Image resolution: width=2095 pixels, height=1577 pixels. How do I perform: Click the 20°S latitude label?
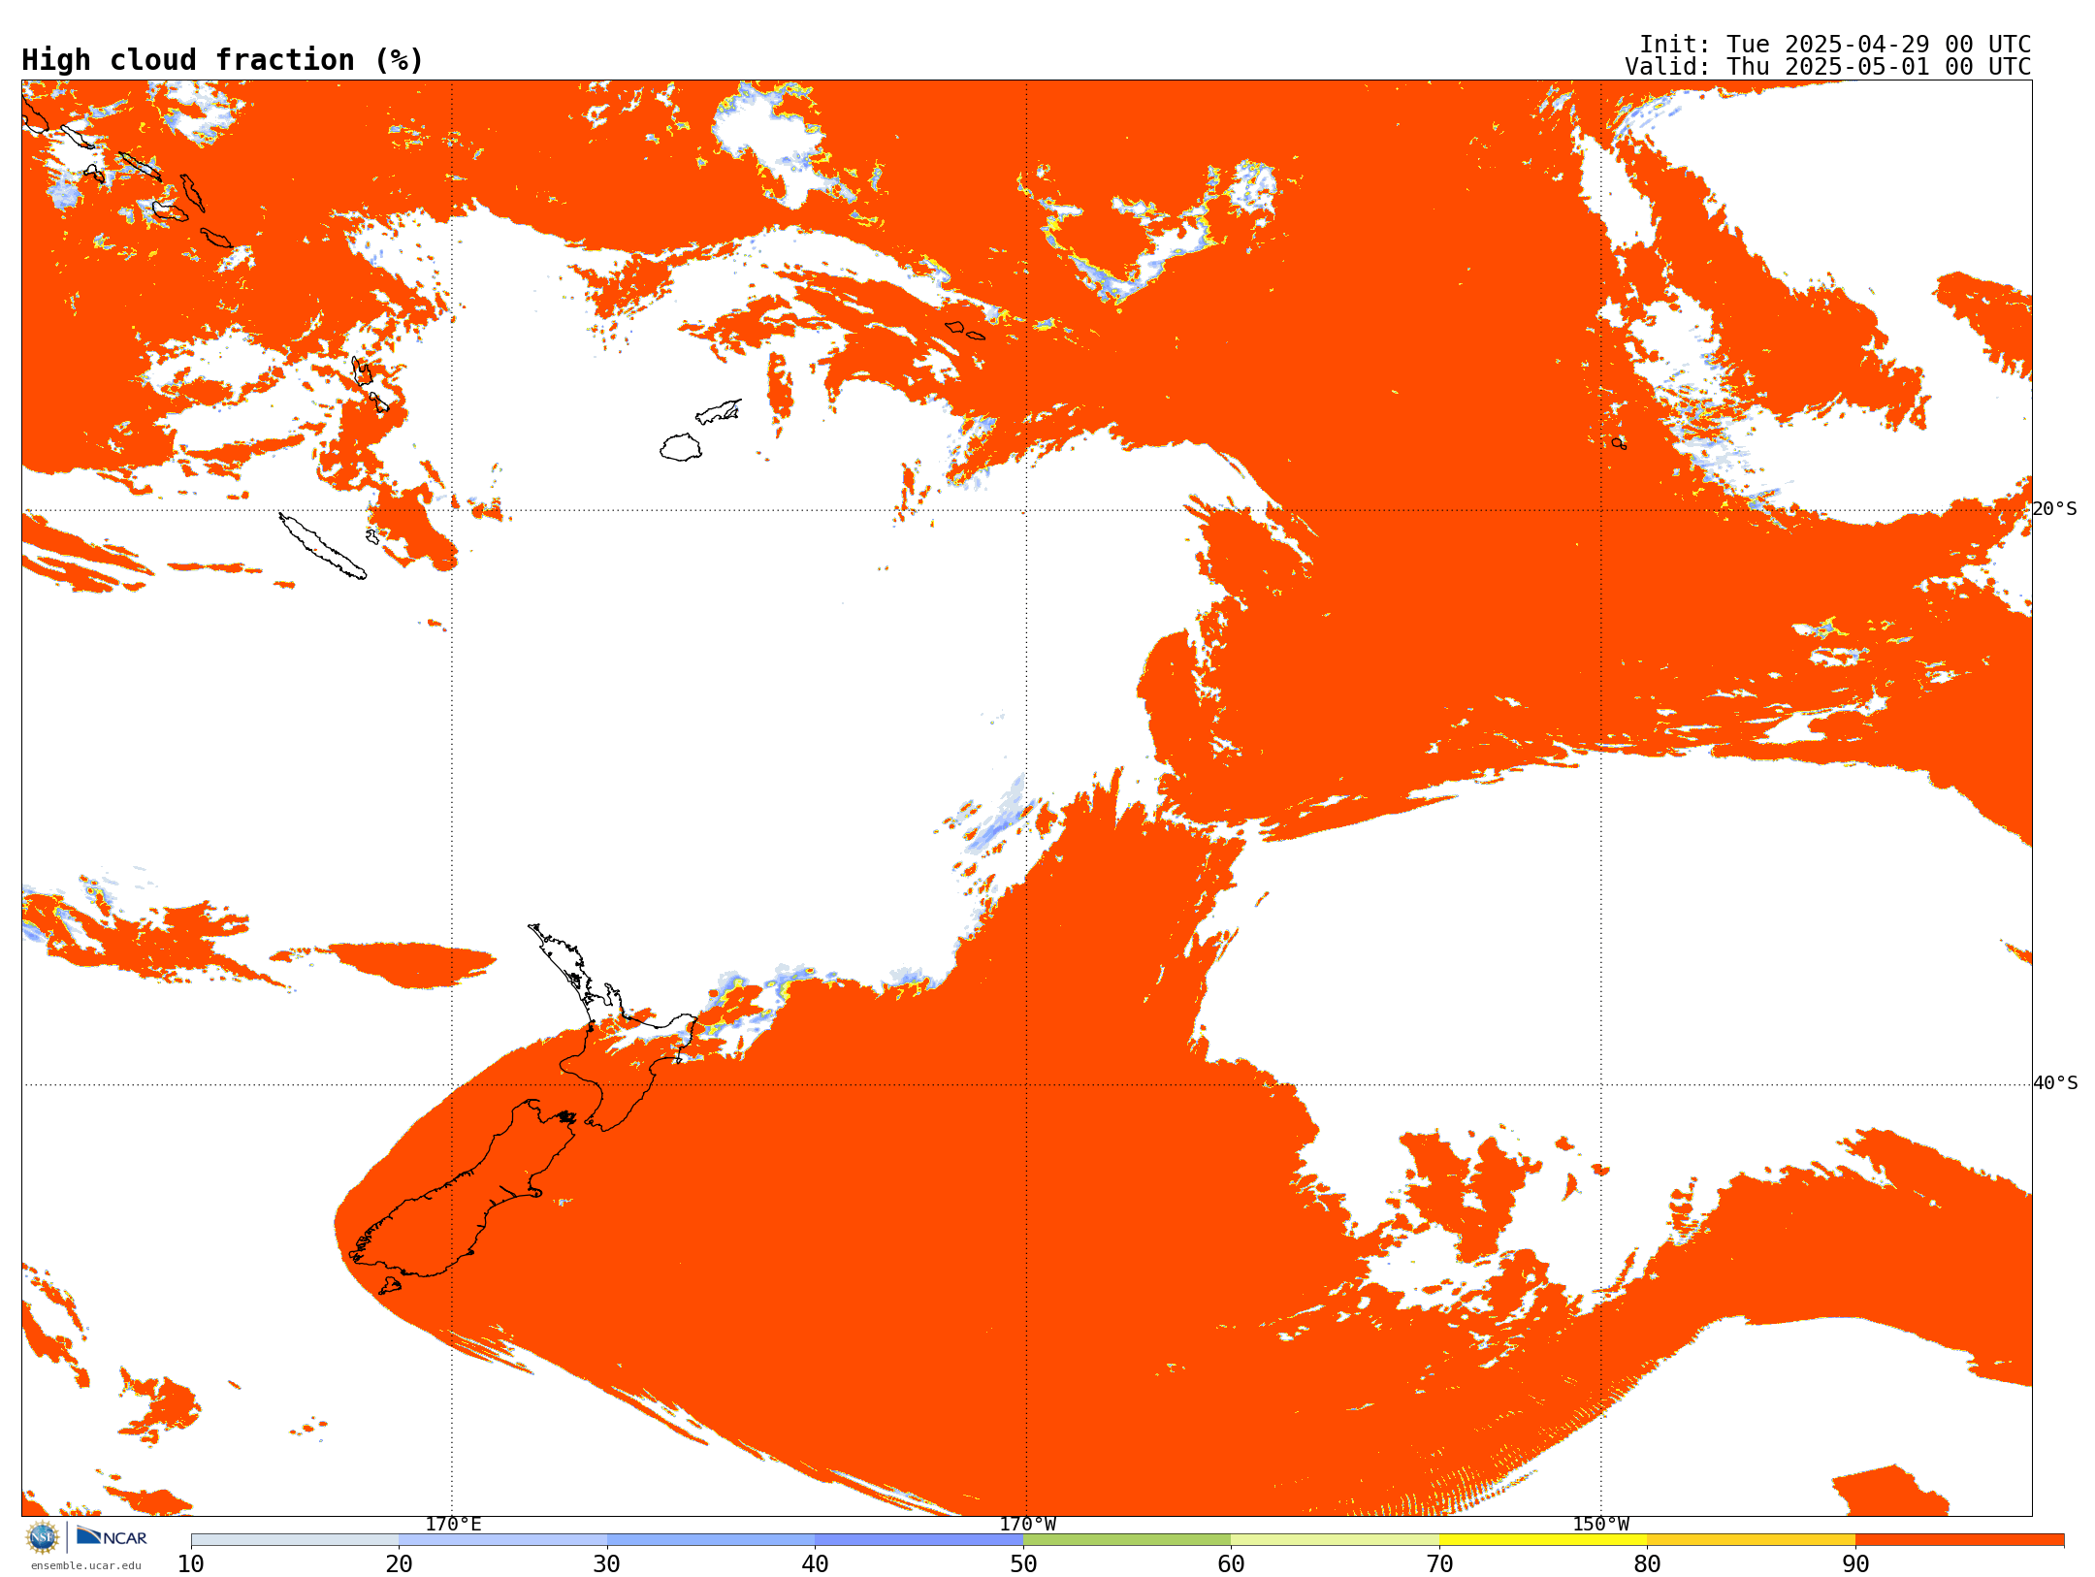(x=2054, y=509)
